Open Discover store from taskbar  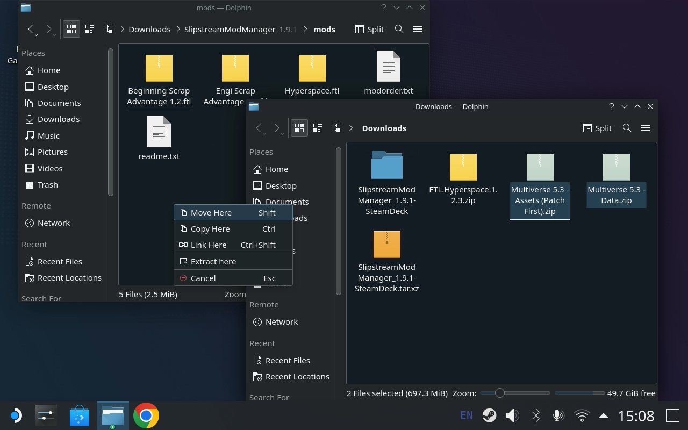[79, 415]
